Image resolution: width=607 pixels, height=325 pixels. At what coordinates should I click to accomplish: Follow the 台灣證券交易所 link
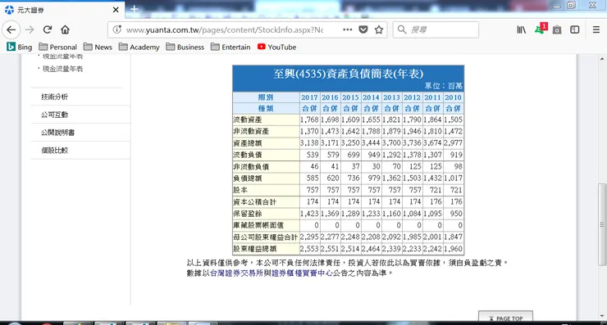click(236, 273)
